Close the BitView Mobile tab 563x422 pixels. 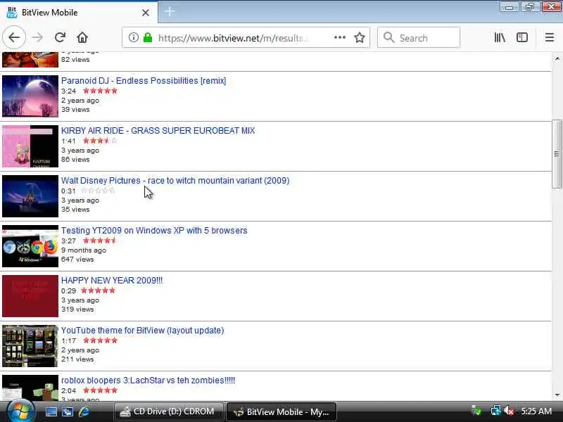pyautogui.click(x=146, y=13)
